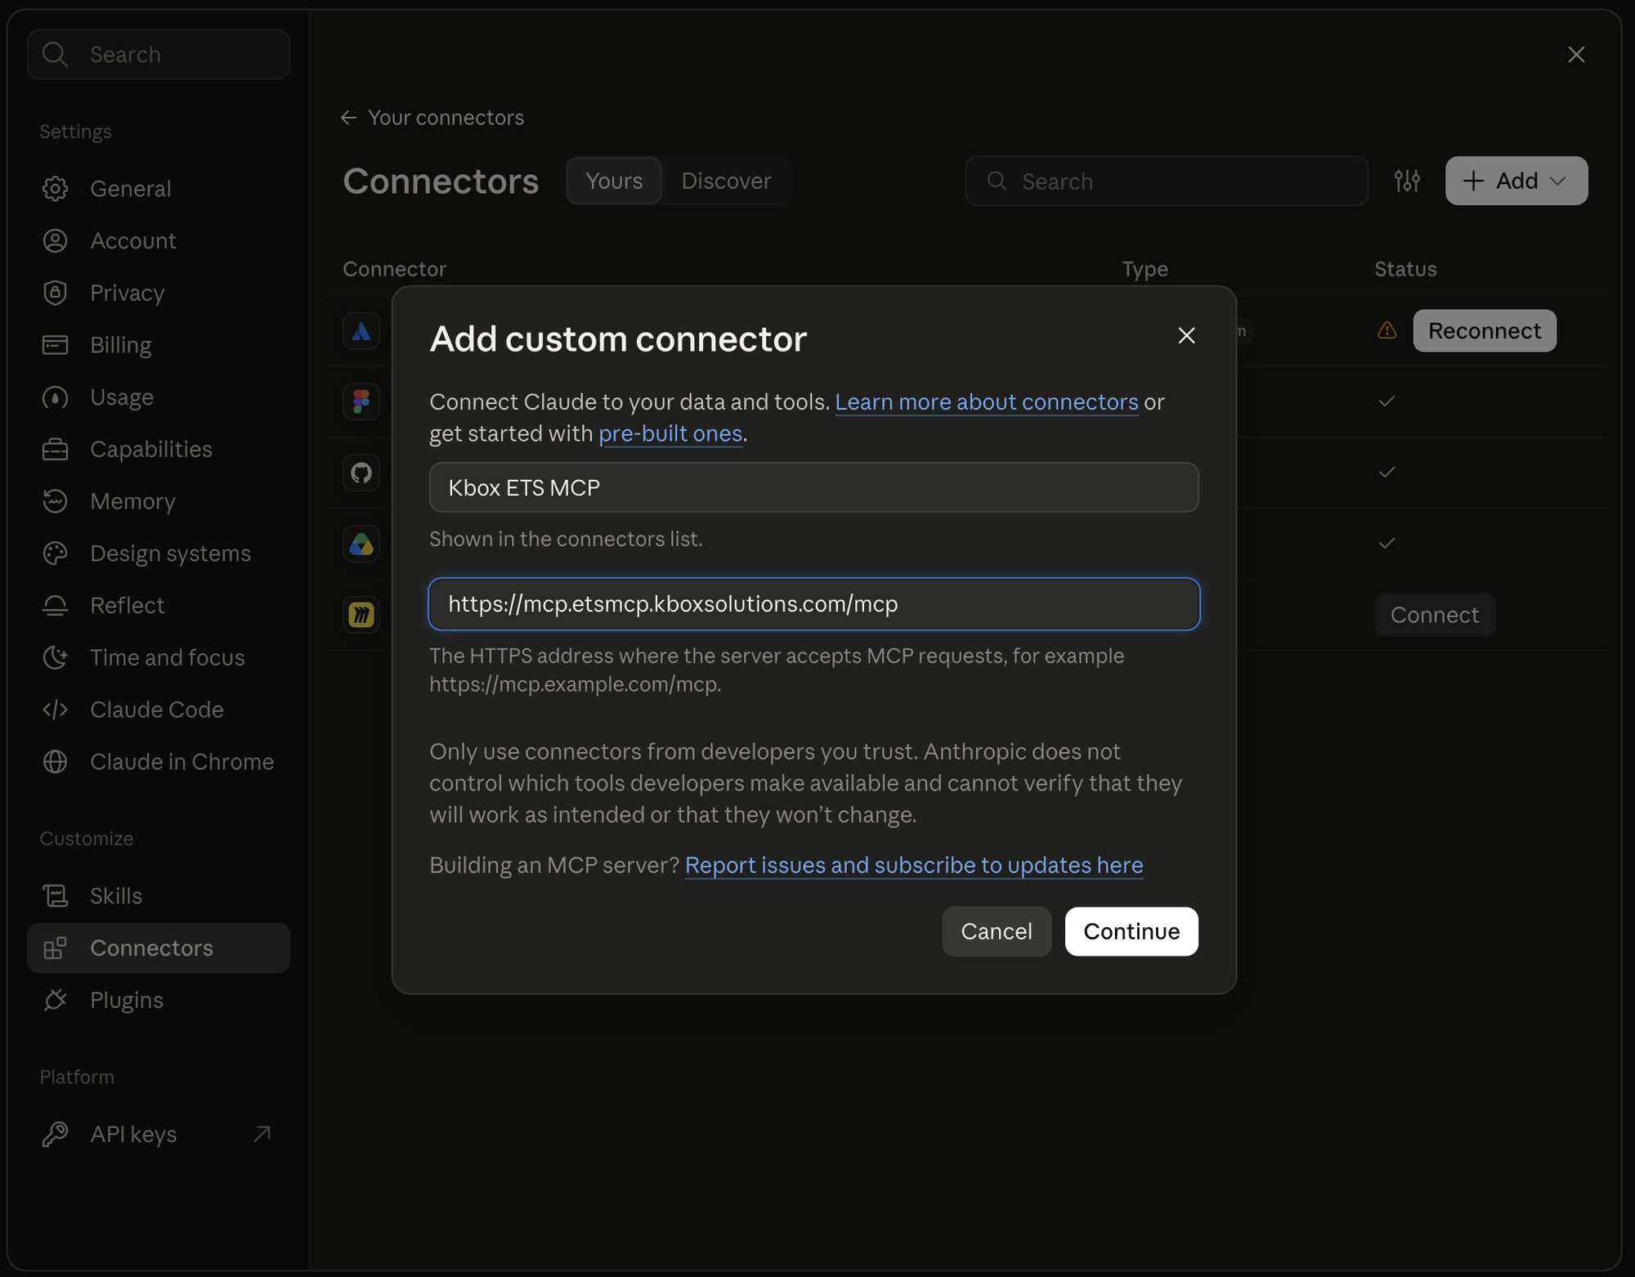Click Cancel in the dialog
The image size is (1635, 1277).
(997, 931)
